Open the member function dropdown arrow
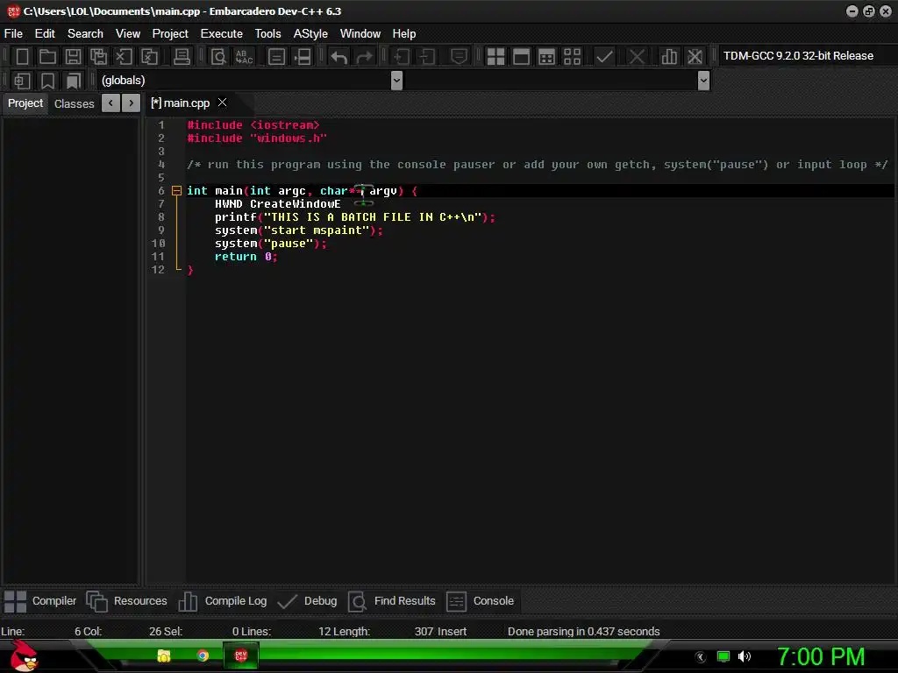Image resolution: width=898 pixels, height=673 pixels. coord(704,81)
